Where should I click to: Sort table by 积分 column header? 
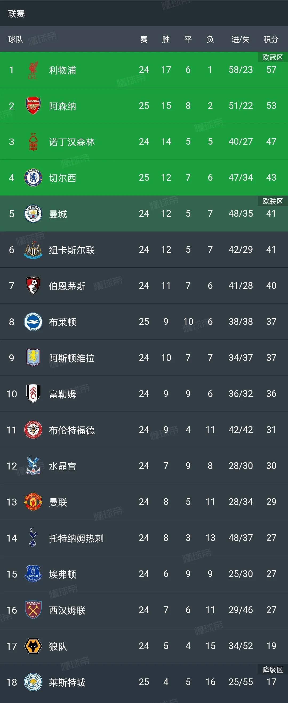(271, 39)
